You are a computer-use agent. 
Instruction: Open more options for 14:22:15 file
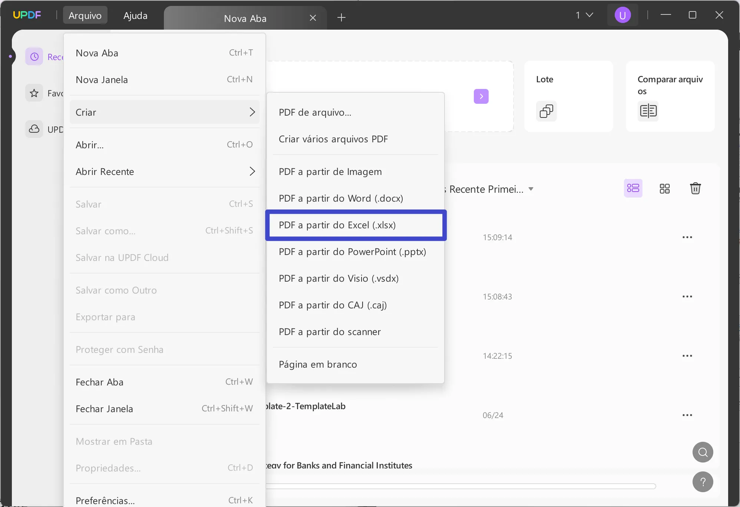(687, 356)
